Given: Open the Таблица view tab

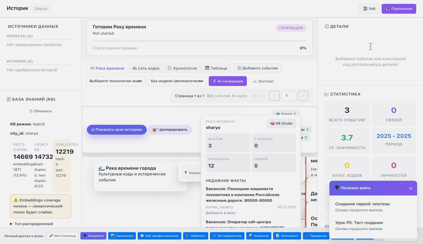Looking at the screenshot, I should click(x=216, y=68).
